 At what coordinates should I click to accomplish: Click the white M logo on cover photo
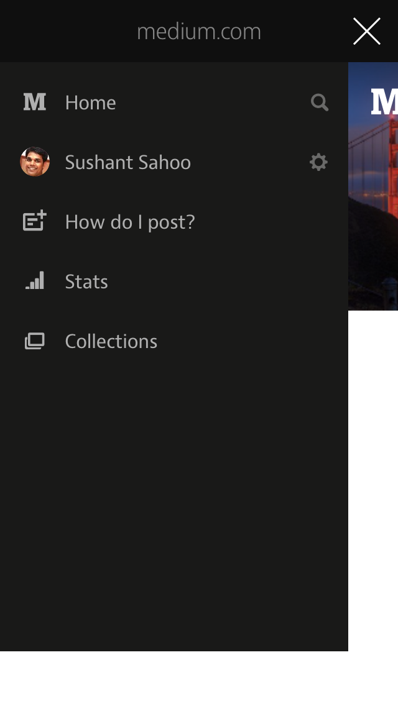click(x=384, y=102)
